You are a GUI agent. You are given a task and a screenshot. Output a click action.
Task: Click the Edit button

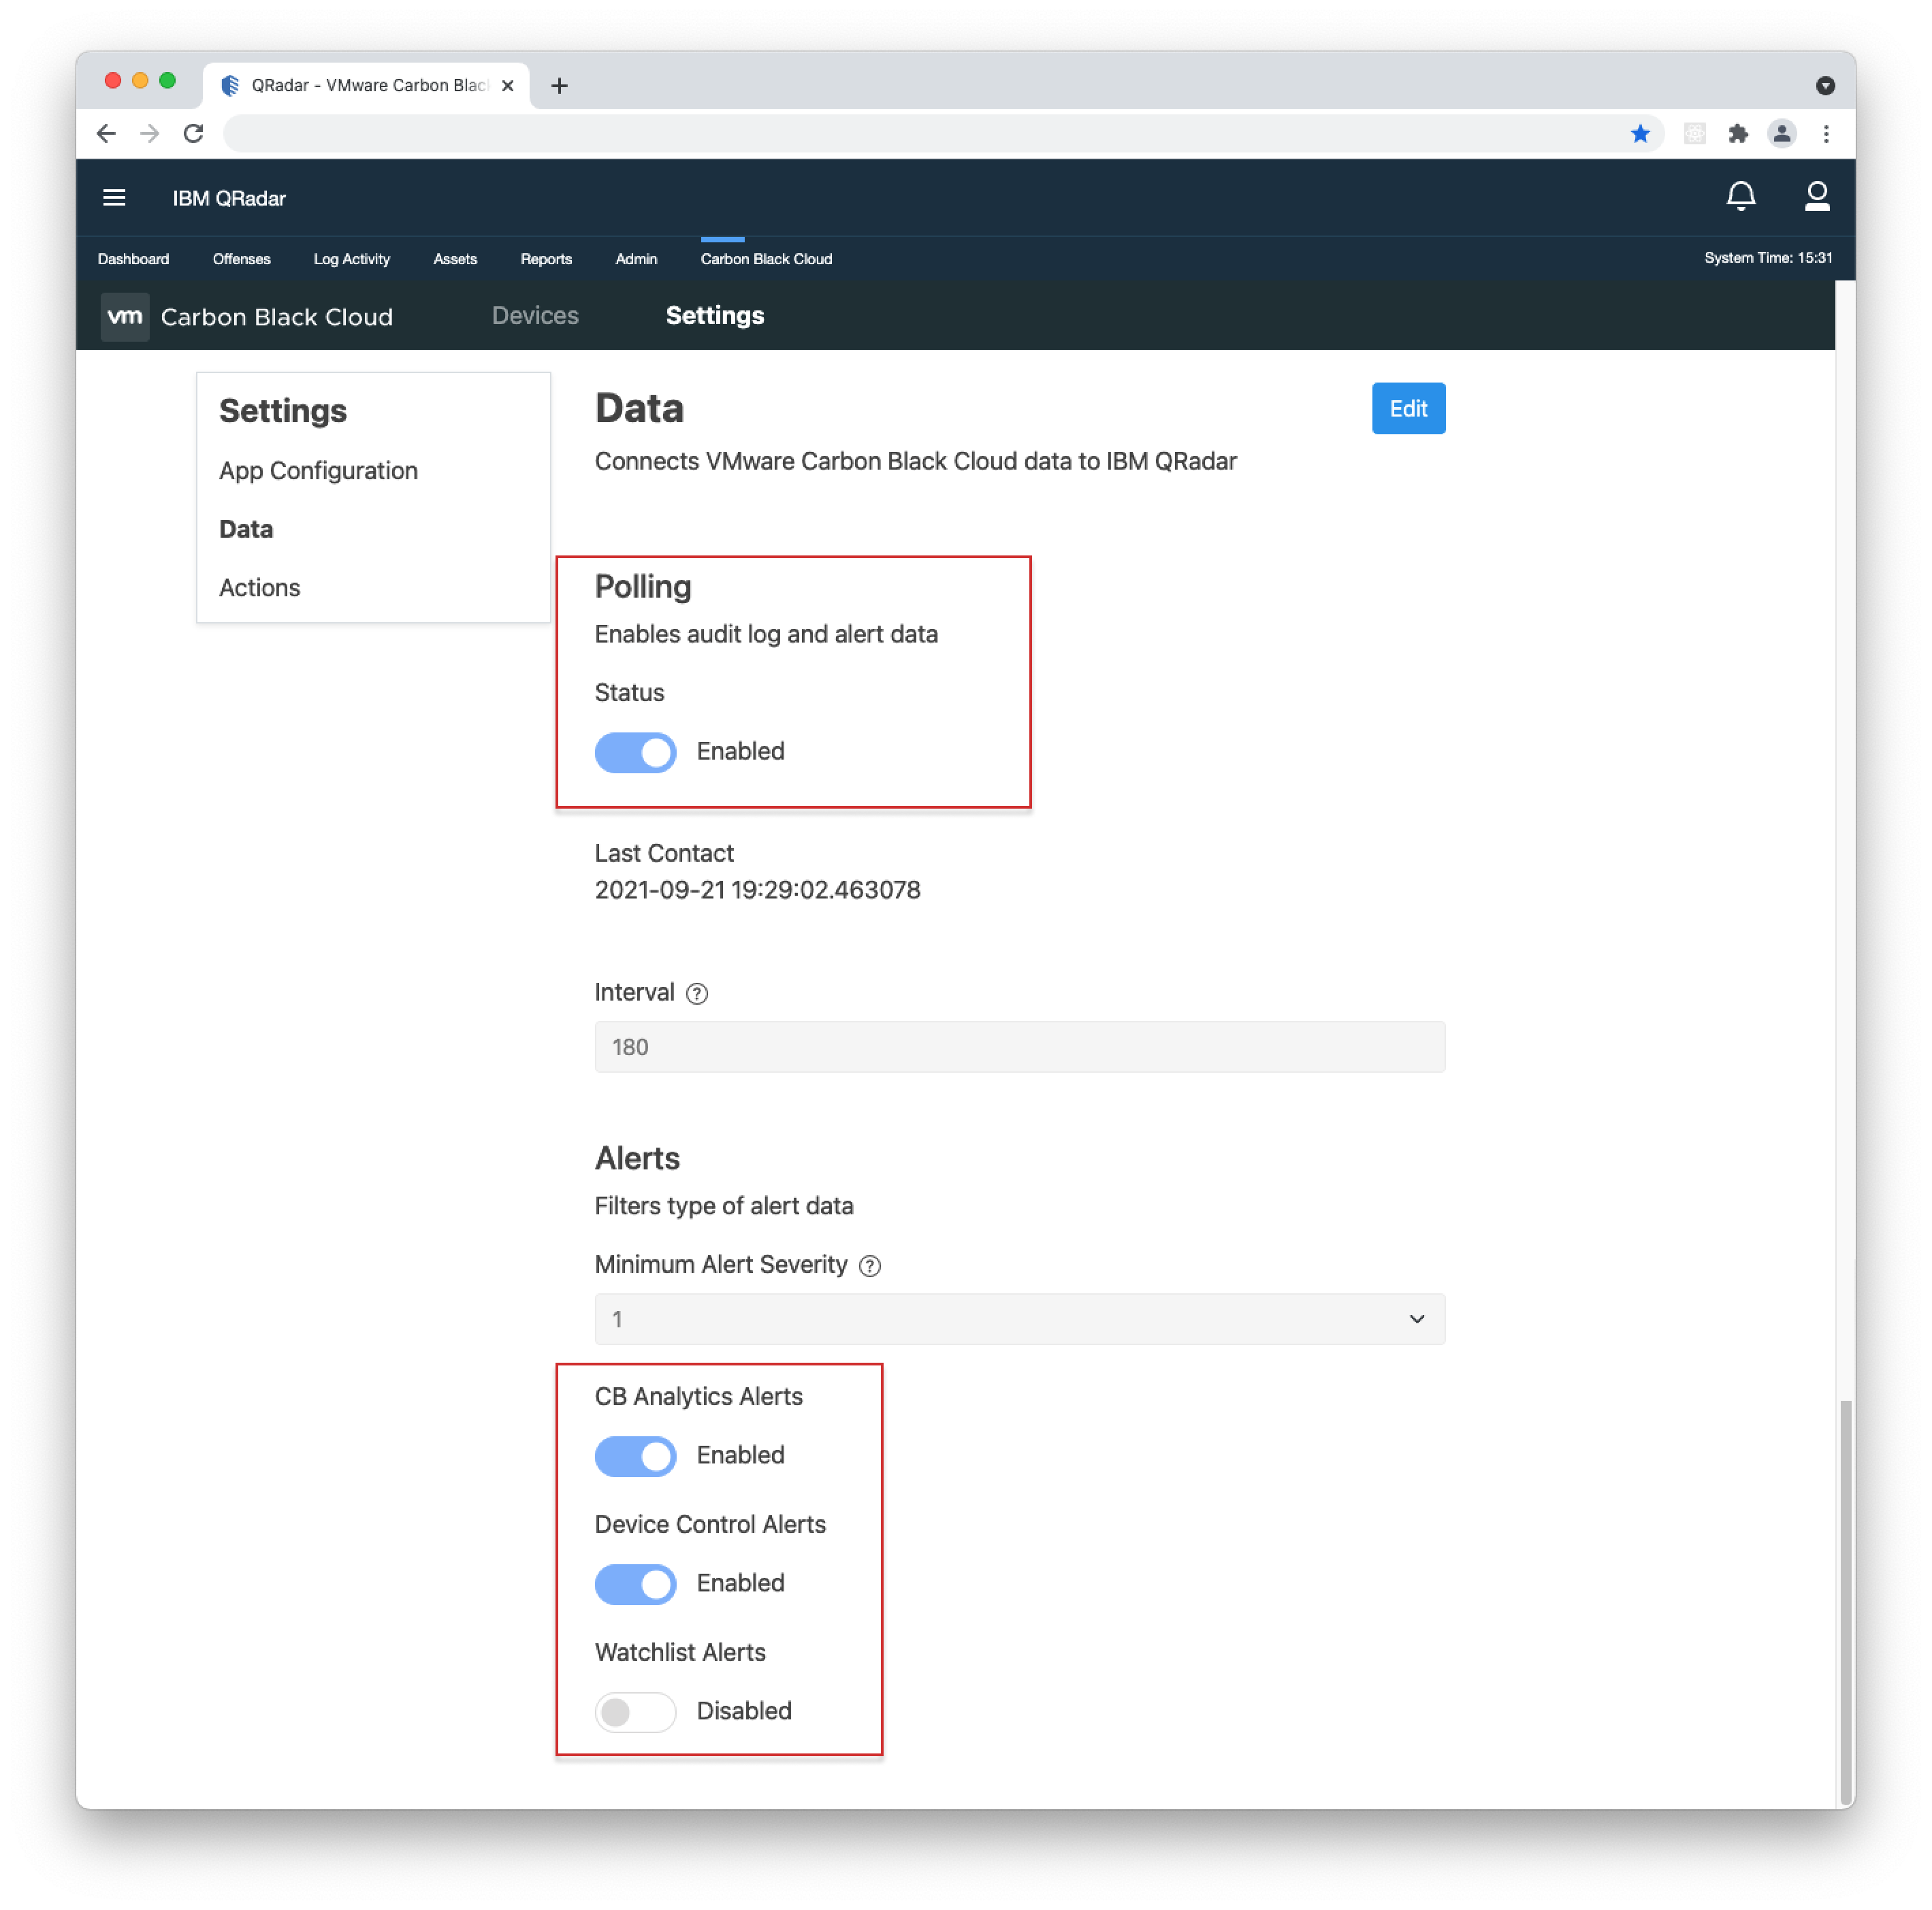[1408, 409]
